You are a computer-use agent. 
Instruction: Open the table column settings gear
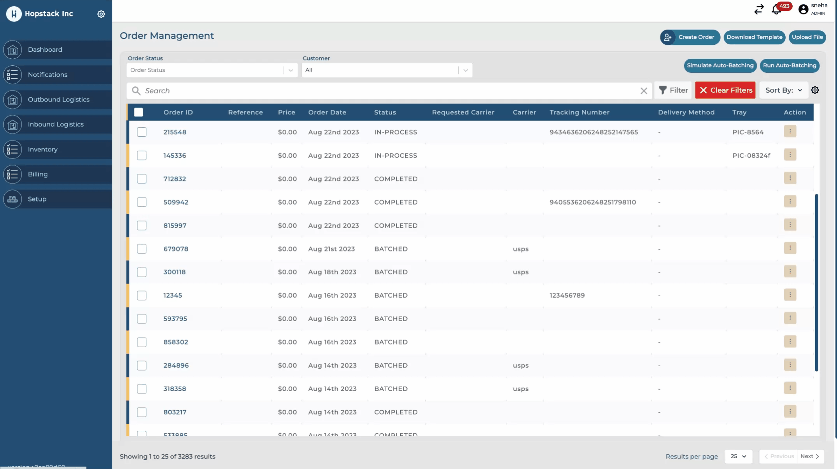tap(815, 90)
